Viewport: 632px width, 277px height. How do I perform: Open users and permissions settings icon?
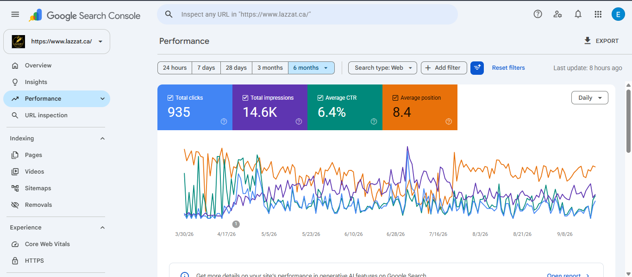557,14
